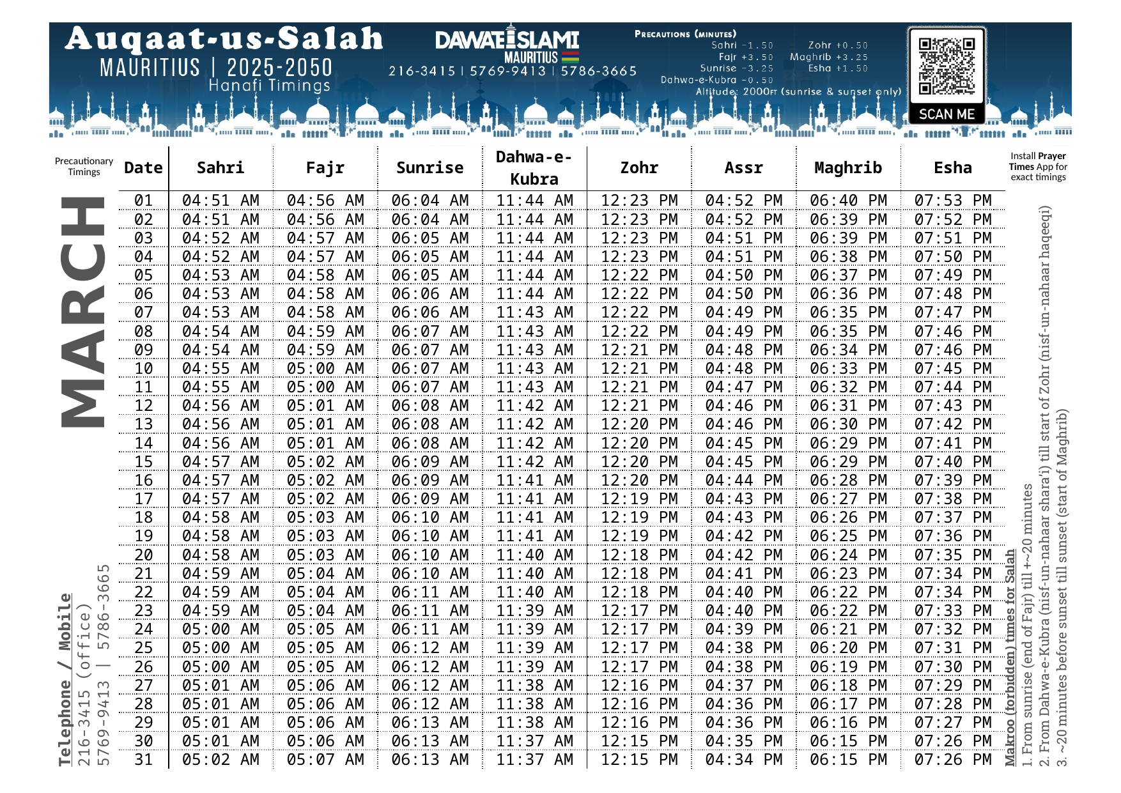Image resolution: width=1121 pixels, height=793 pixels.
Task: Click the Dahwa-e-Kubra column header
Action: coord(534,168)
